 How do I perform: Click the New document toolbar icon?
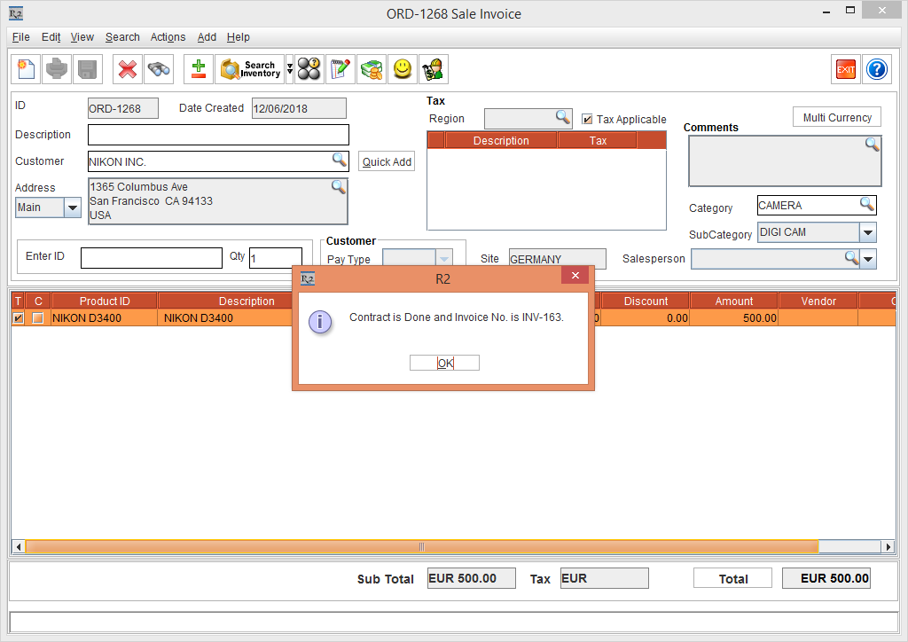point(26,69)
